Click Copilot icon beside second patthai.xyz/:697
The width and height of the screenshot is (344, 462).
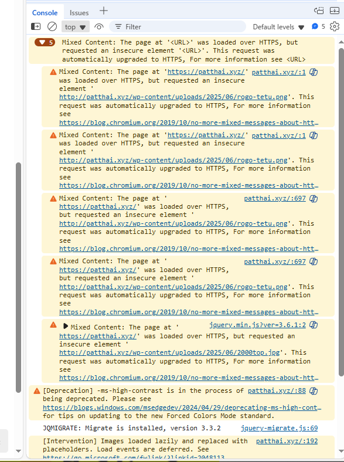314,261
